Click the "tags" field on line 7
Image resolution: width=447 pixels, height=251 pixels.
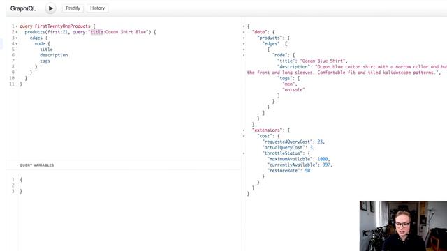[45, 61]
